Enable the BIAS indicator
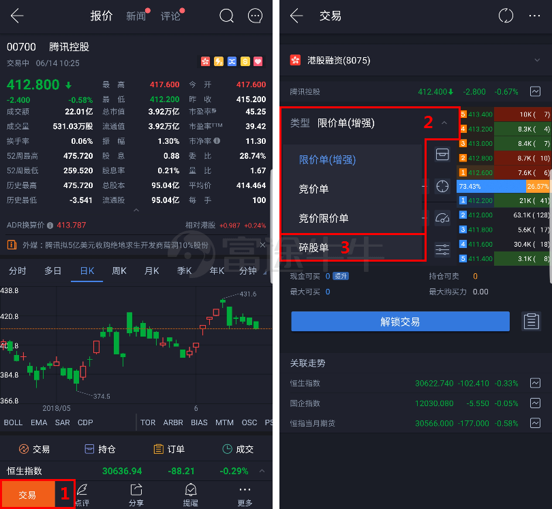This screenshot has height=509, width=552. (x=199, y=422)
